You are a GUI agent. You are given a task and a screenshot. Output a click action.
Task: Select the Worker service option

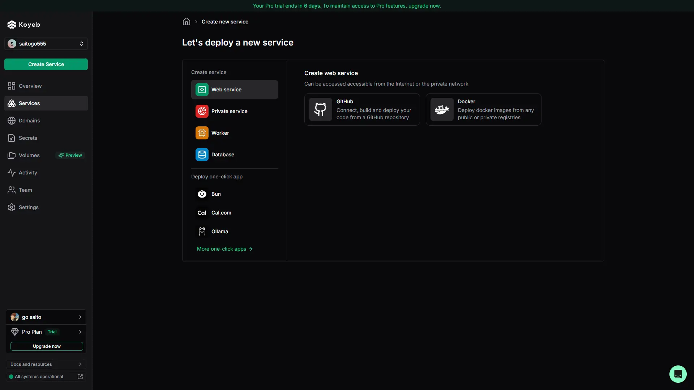pos(235,133)
